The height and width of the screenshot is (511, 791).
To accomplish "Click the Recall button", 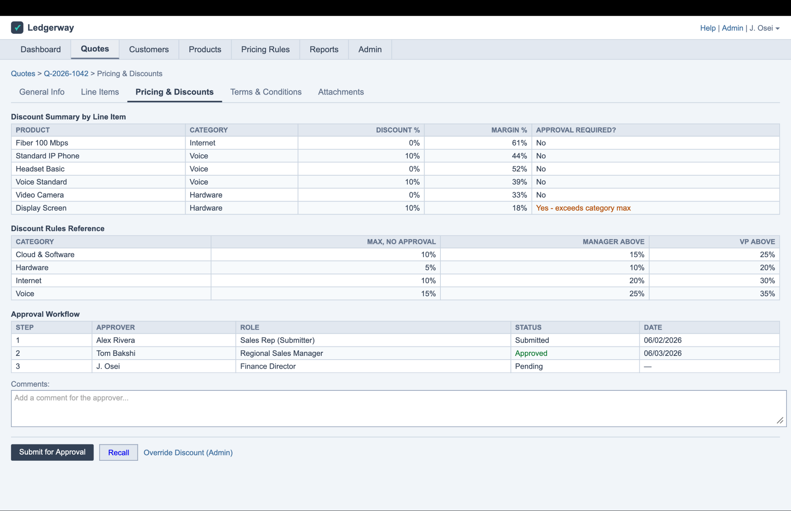I will click(119, 453).
